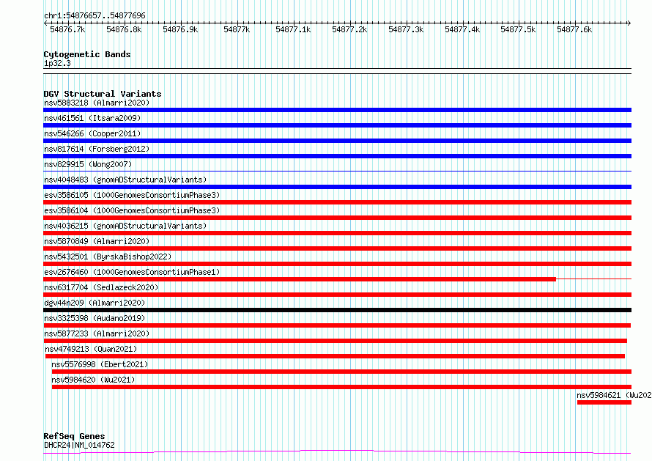
Task: Select the blue bar under nsv546266
Action: (337, 141)
